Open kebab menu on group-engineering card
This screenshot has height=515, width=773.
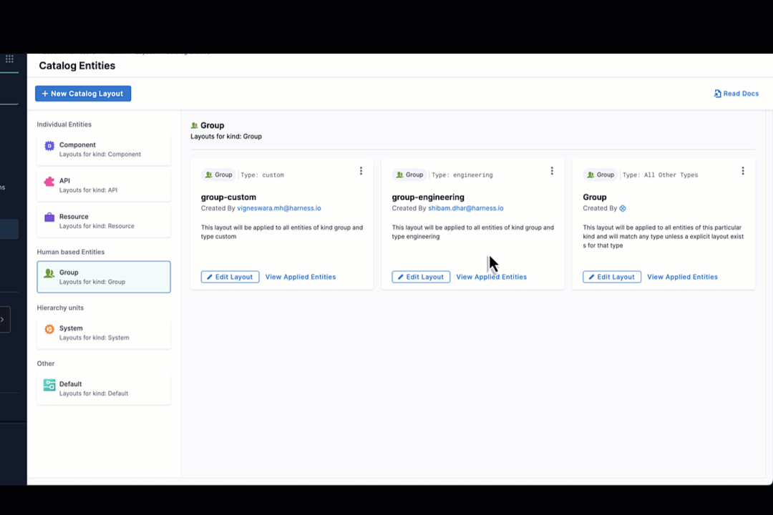(x=552, y=171)
